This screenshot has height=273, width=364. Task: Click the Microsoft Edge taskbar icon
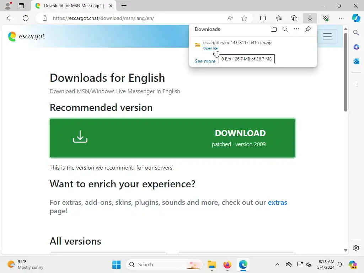click(243, 264)
